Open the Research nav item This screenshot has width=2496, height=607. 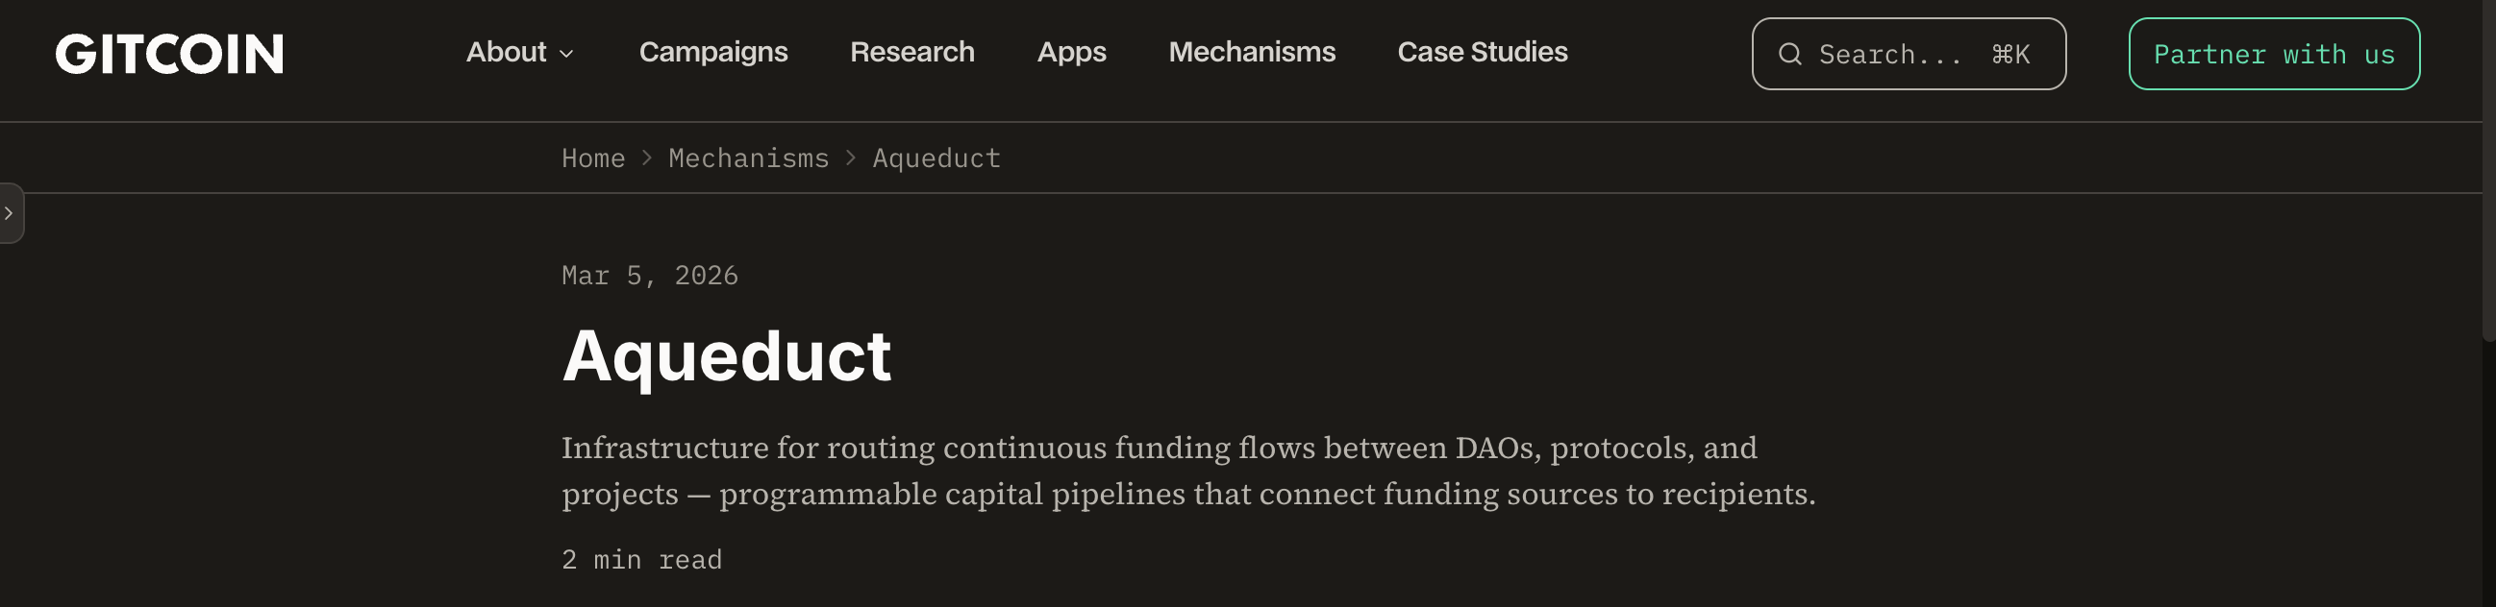click(911, 52)
